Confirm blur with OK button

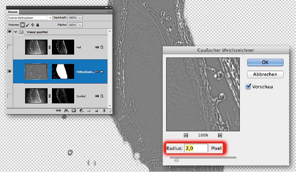coord(265,63)
